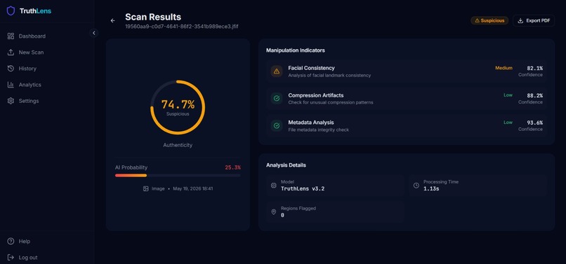Open the Analytics section
This screenshot has width=566, height=264.
pos(47,85)
